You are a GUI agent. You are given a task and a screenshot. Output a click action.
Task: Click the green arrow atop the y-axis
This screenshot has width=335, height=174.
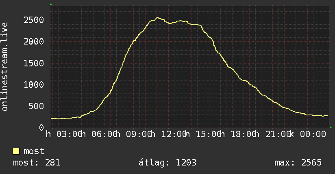pos(51,4)
